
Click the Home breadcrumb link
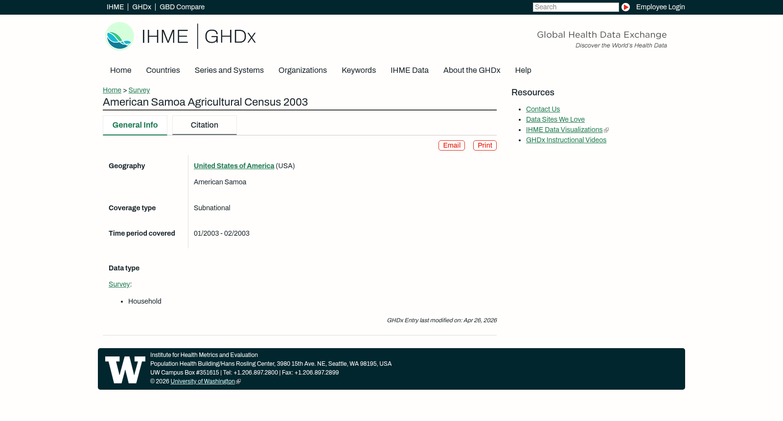tap(112, 90)
